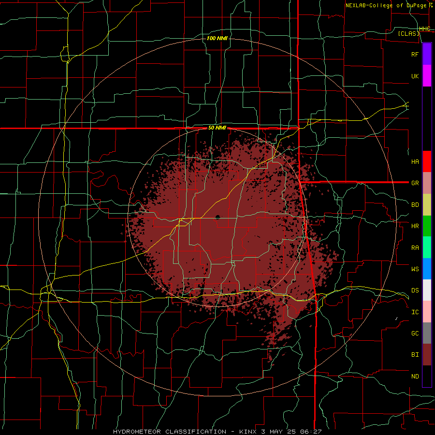The width and height of the screenshot is (435, 435).
Task: Click the HA red legend swatch
Action: [427, 161]
